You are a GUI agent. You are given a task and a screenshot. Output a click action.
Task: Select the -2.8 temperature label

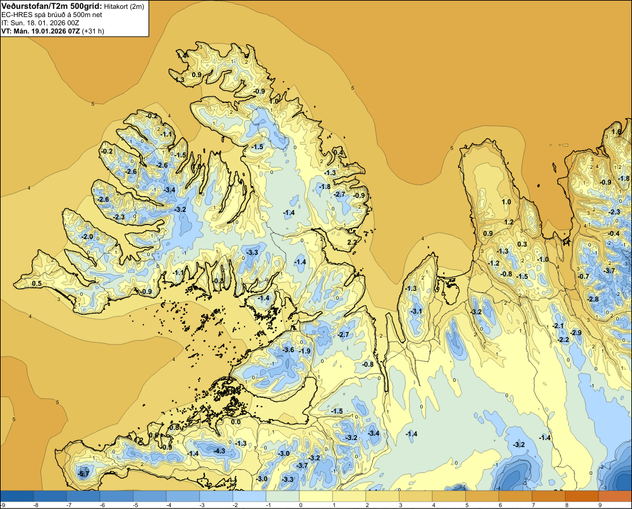(x=593, y=299)
